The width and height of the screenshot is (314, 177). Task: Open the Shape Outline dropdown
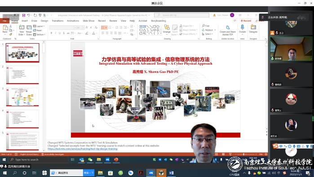pos(189,30)
